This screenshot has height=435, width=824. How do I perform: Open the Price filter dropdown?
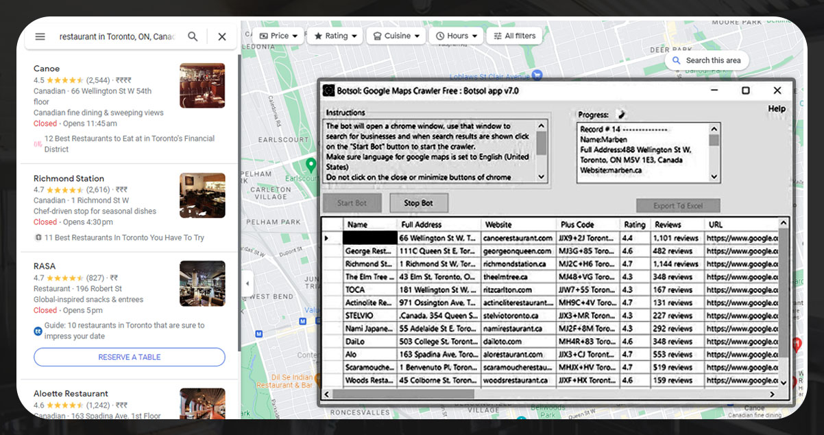(278, 36)
